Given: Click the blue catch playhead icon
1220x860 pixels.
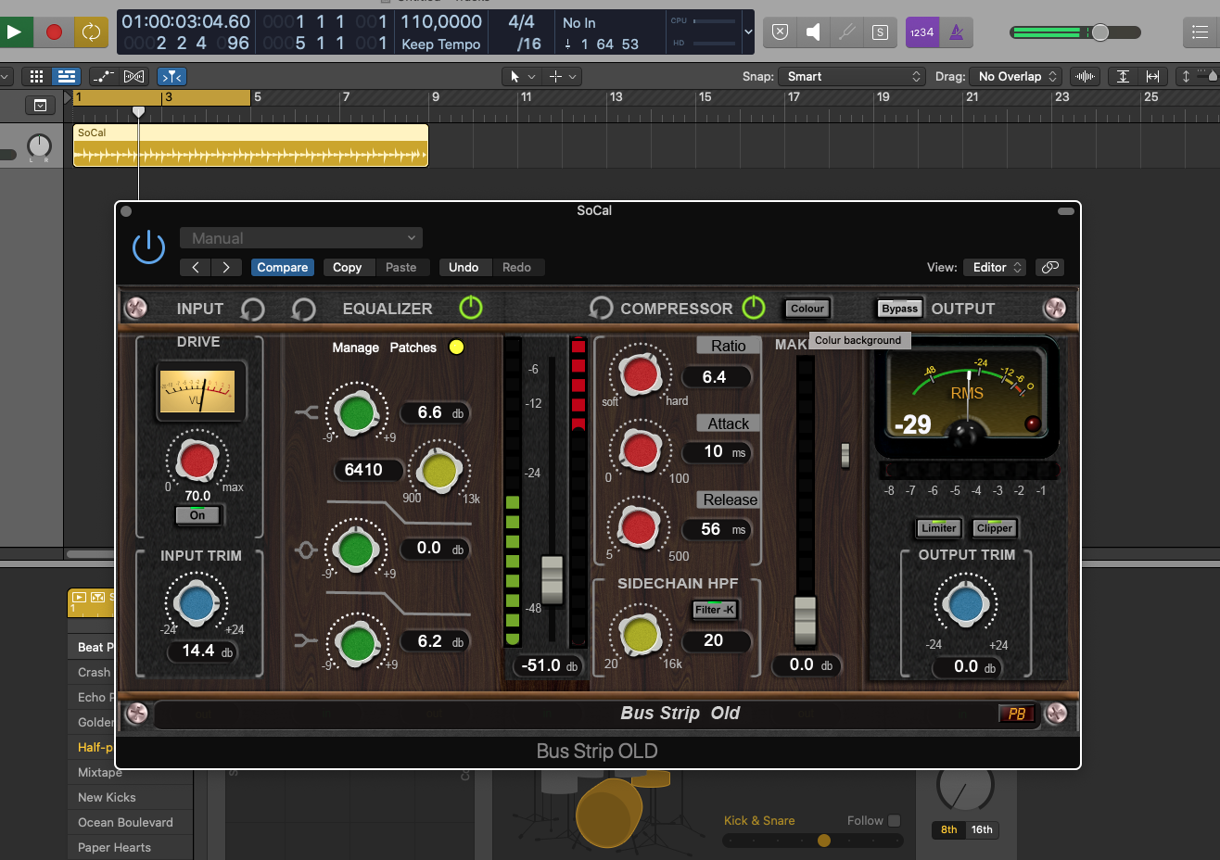Looking at the screenshot, I should click(x=172, y=77).
